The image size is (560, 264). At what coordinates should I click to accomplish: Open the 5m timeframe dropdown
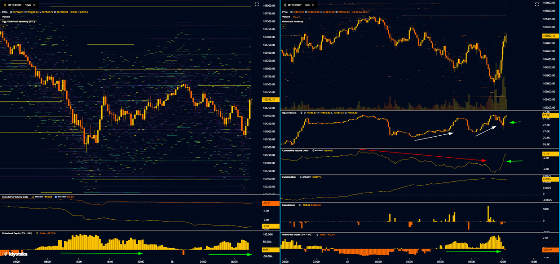310,5
